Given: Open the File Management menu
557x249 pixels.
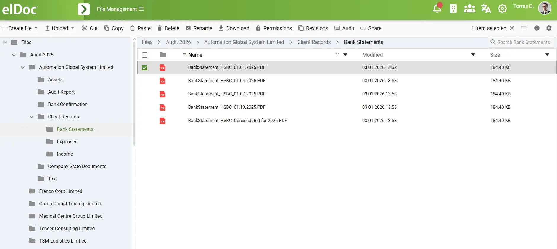Looking at the screenshot, I should point(120,9).
